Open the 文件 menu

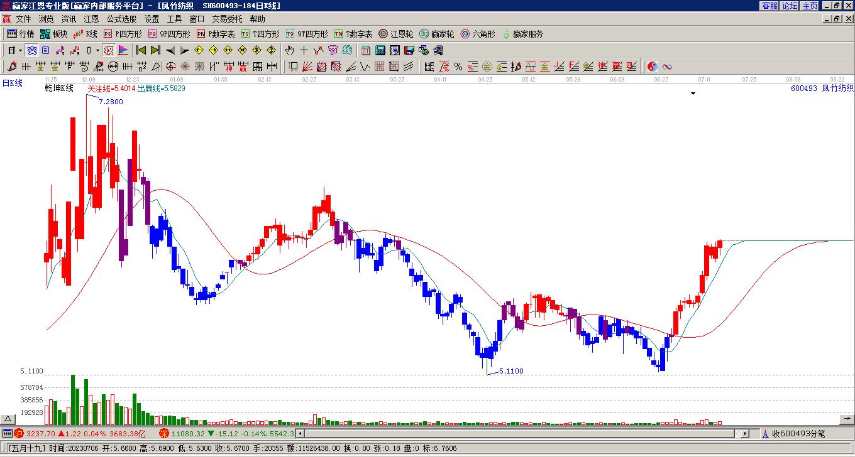[23, 19]
